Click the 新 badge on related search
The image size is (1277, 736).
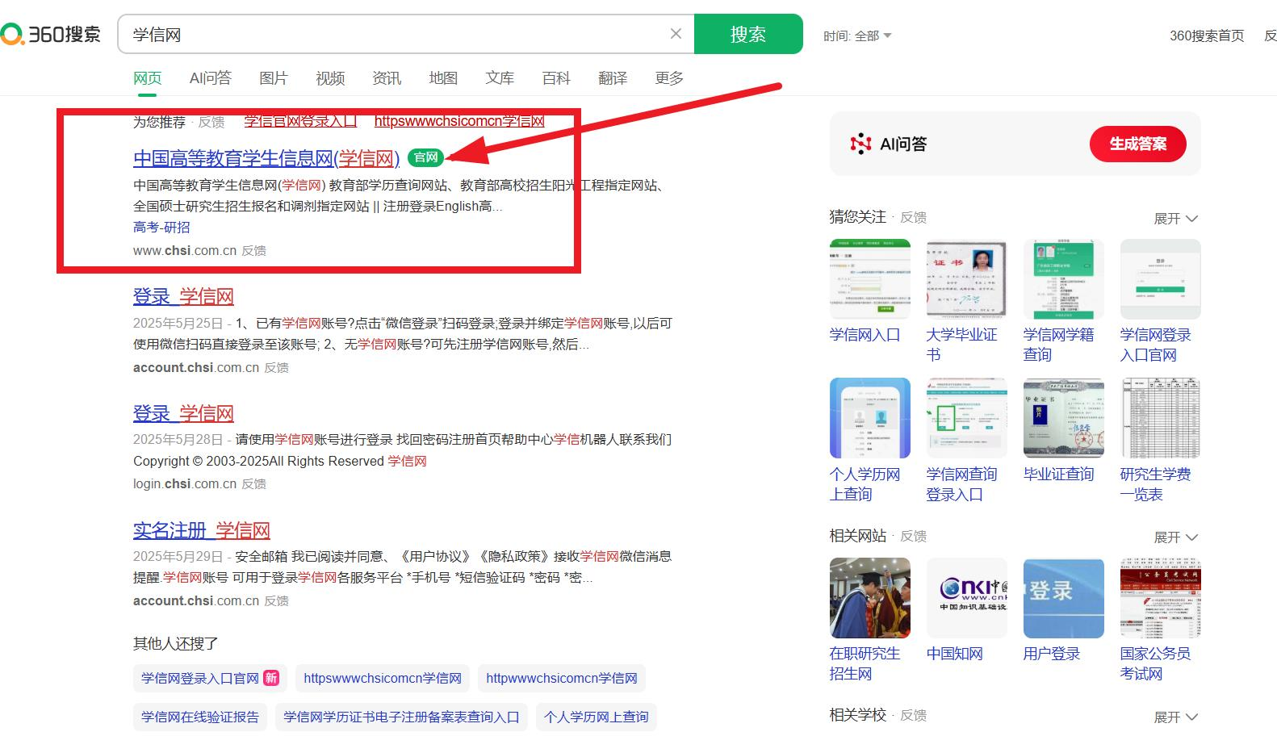[x=271, y=678]
